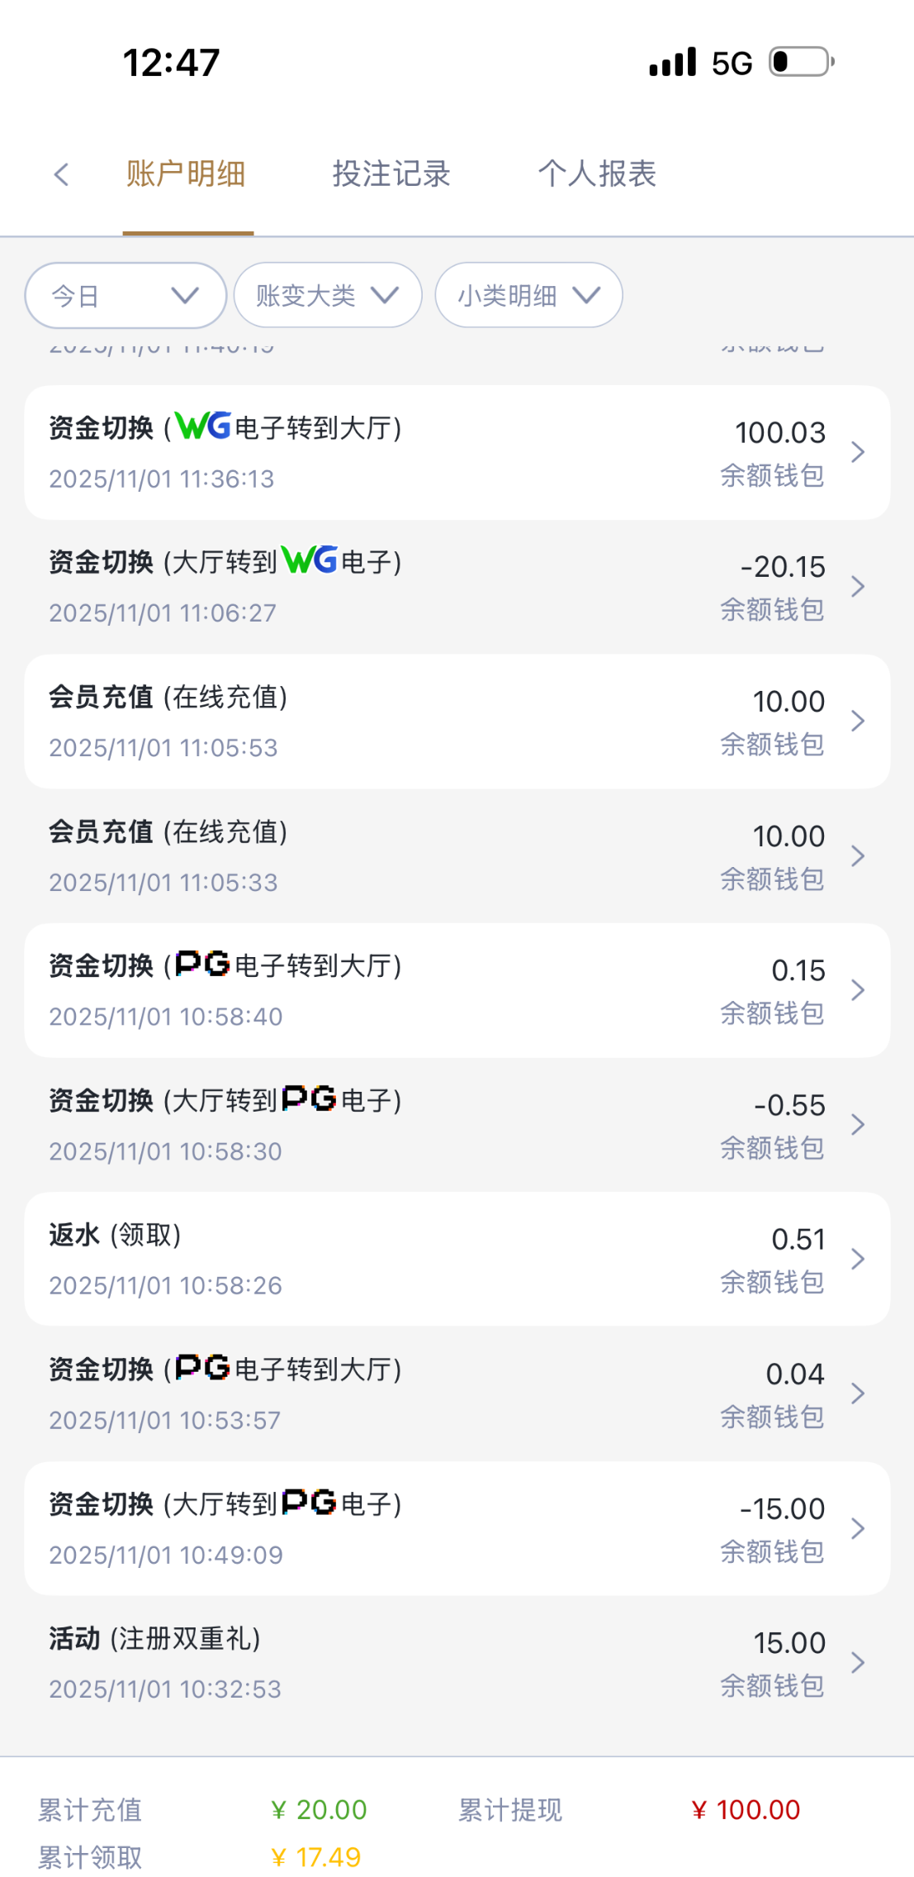Open chevron for the 100.03 WG transfer
This screenshot has width=914, height=1877.
pos(858,452)
